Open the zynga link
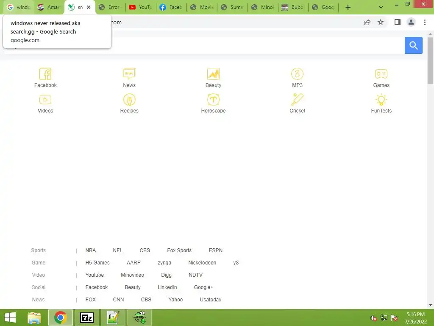434x326 pixels. click(x=164, y=262)
